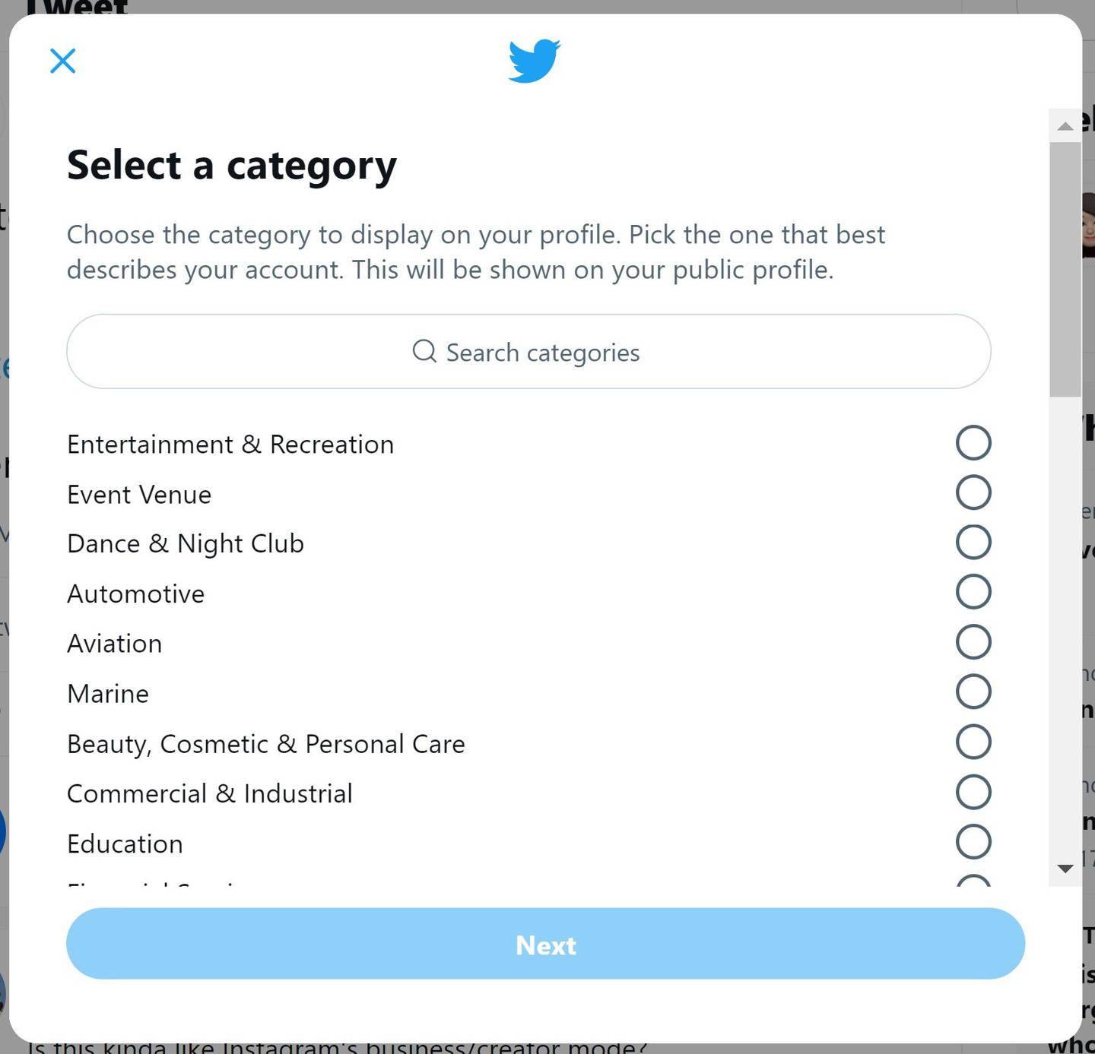
Task: Click the search magnifier icon
Action: click(x=424, y=351)
